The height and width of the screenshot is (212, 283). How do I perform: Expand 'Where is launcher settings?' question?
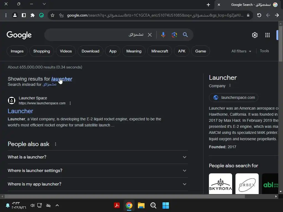click(x=98, y=171)
